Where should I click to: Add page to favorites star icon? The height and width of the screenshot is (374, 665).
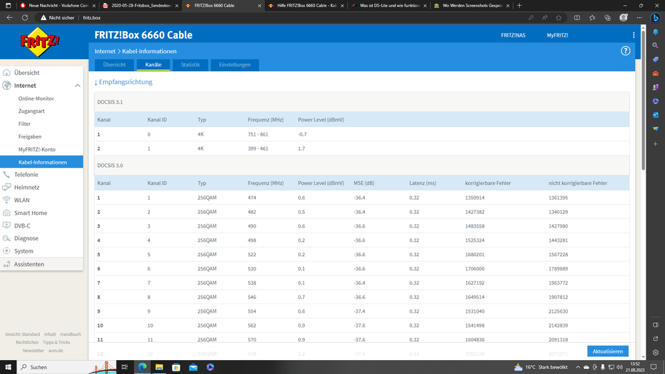558,18
